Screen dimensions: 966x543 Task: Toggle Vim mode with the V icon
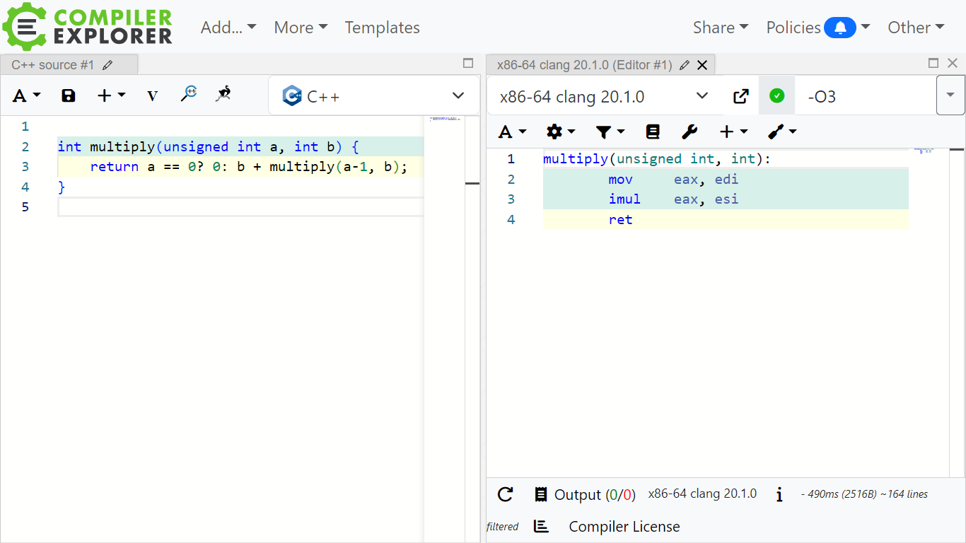[152, 95]
